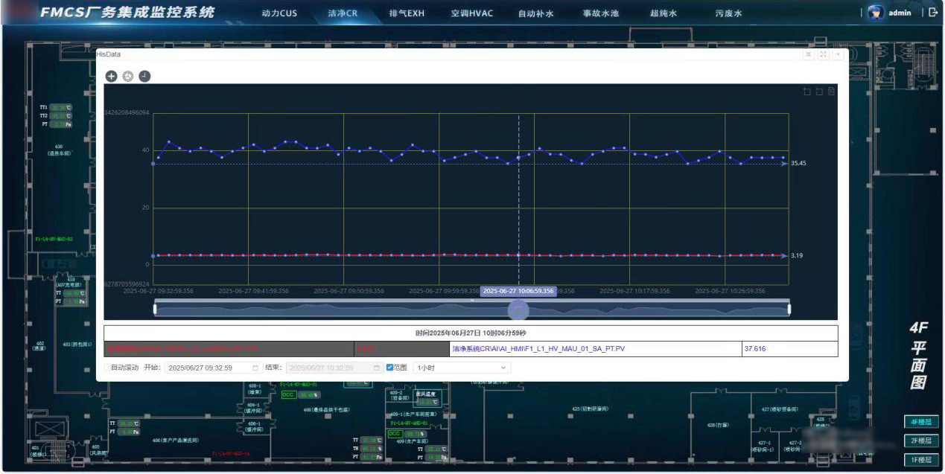The height and width of the screenshot is (474, 945).
Task: Expand the 1小时 range dropdown
Action: pyautogui.click(x=462, y=368)
